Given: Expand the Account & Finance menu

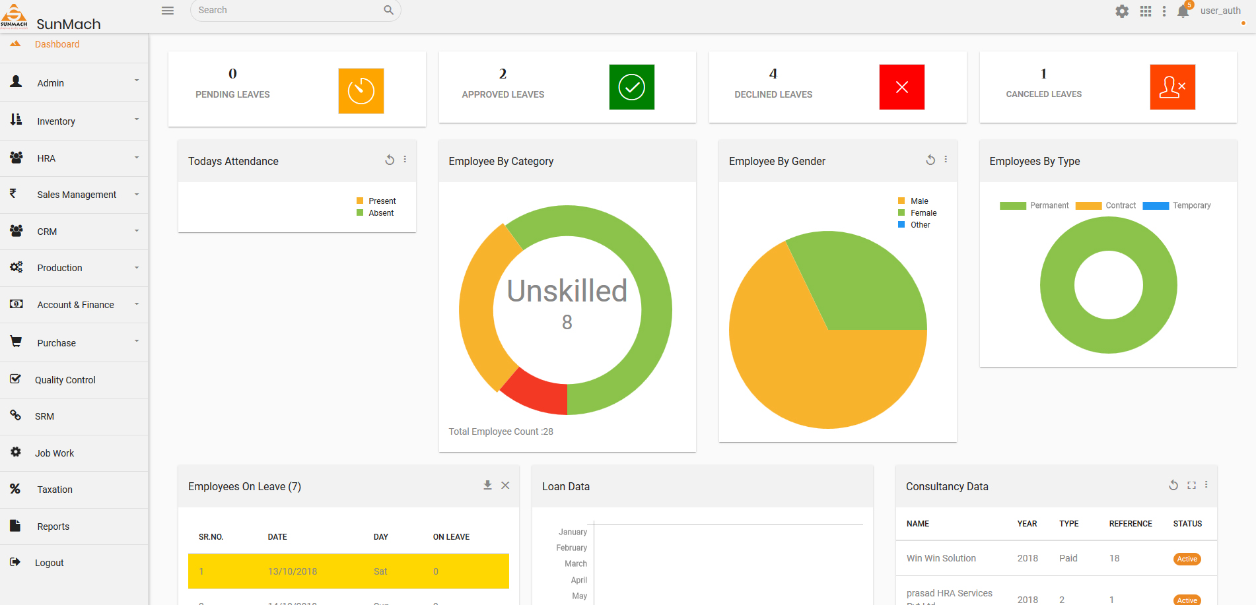Looking at the screenshot, I should pyautogui.click(x=75, y=305).
